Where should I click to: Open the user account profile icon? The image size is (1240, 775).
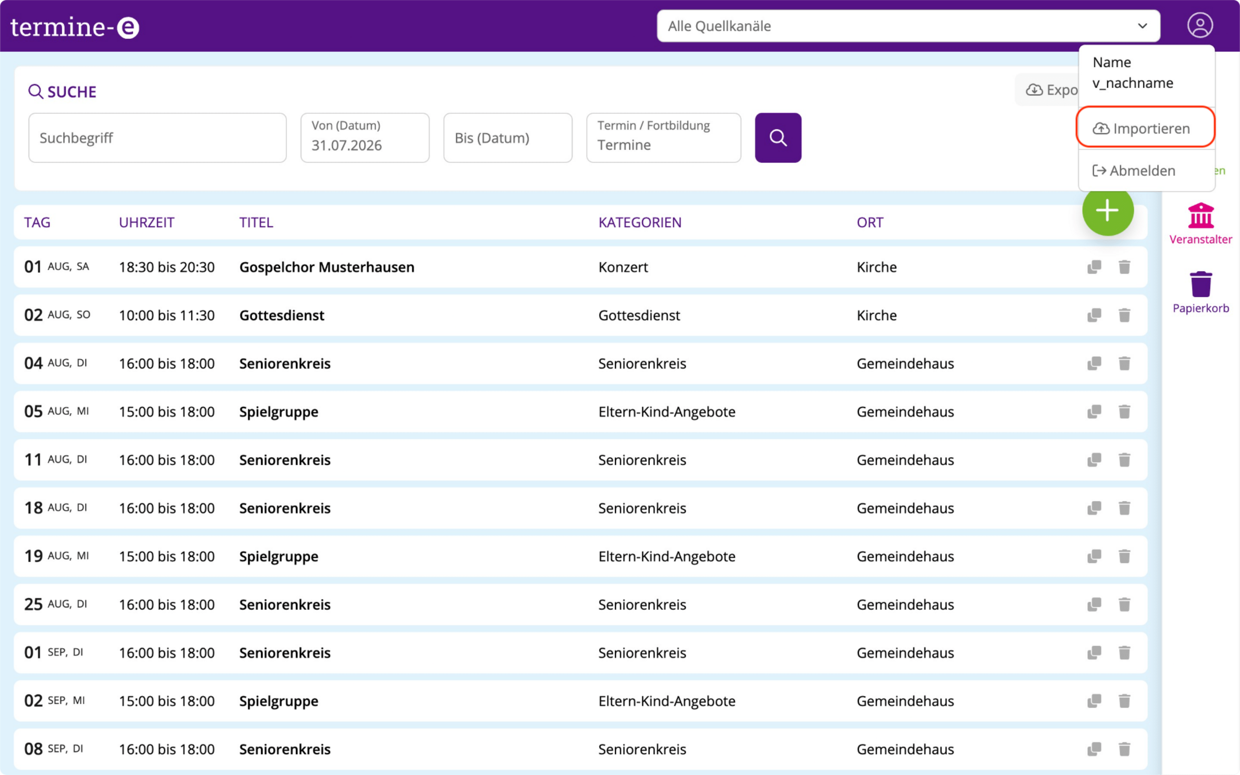pos(1200,25)
